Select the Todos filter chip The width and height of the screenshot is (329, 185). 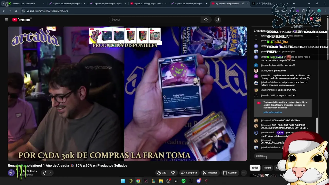click(x=255, y=168)
